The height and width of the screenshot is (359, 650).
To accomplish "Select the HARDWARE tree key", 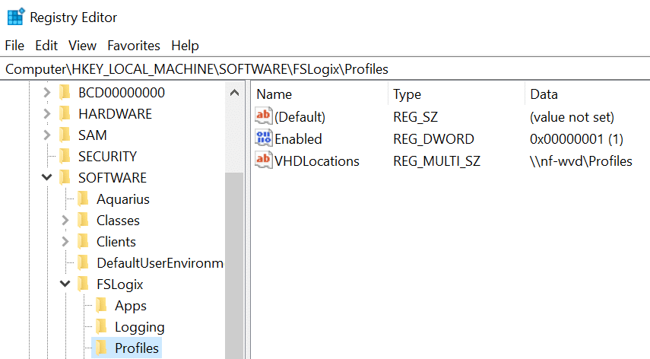I will pyautogui.click(x=115, y=113).
